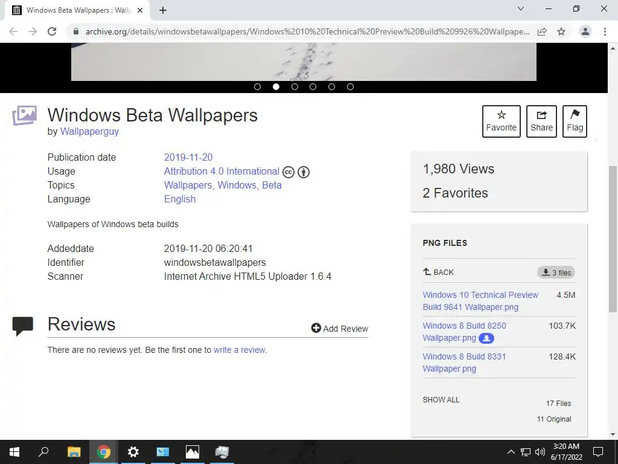Click BACK in PNG files list
This screenshot has height=464, width=618.
pos(438,272)
